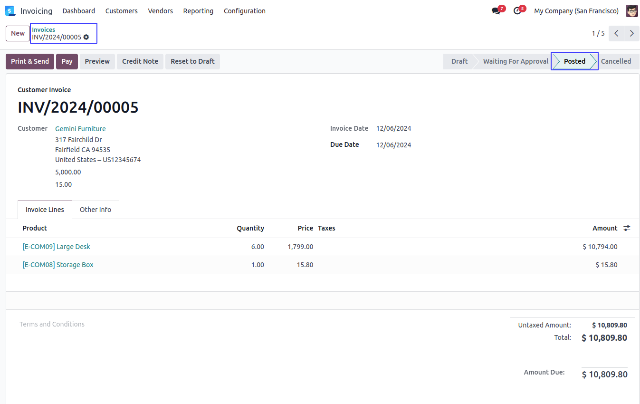Open the activities clock icon
This screenshot has width=640, height=404.
[x=517, y=11]
